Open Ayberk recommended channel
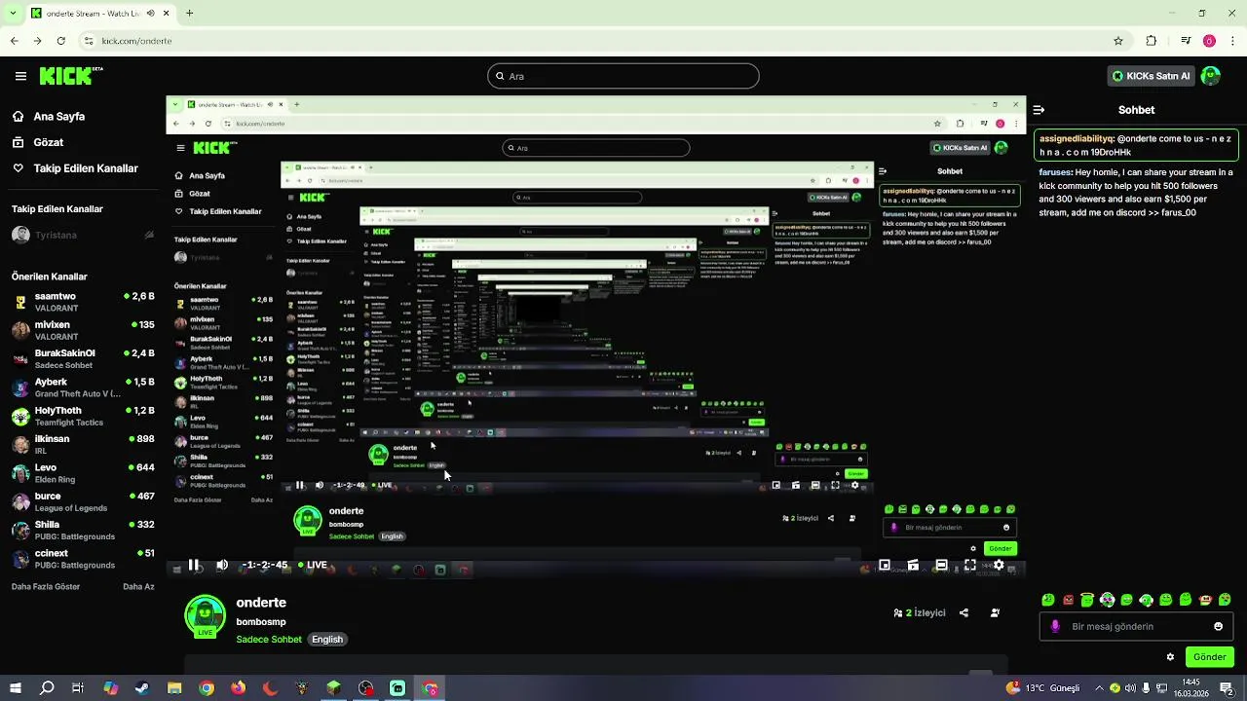 83,387
